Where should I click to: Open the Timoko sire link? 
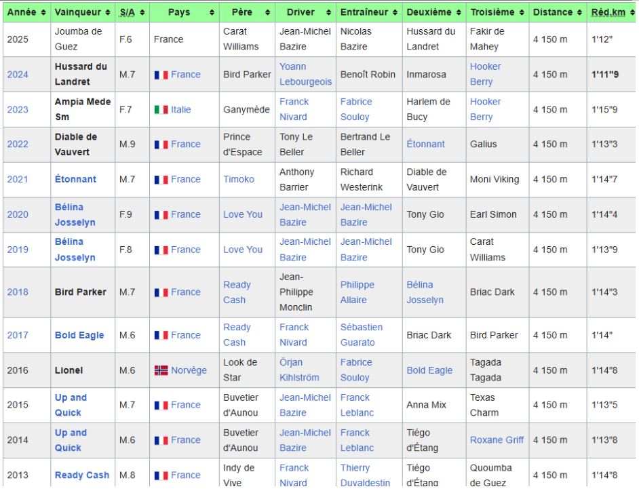(239, 180)
